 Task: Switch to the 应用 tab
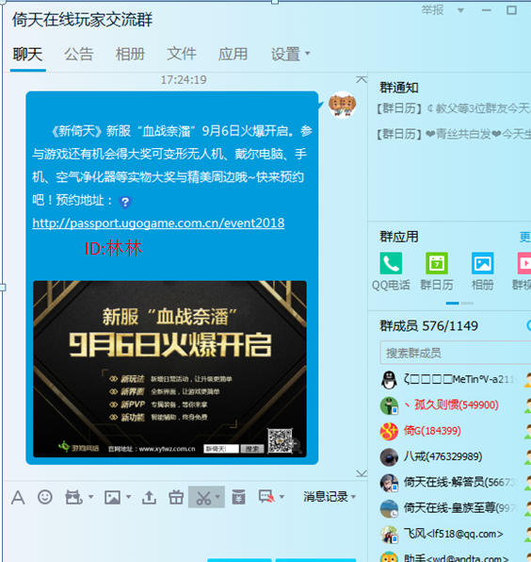point(233,54)
